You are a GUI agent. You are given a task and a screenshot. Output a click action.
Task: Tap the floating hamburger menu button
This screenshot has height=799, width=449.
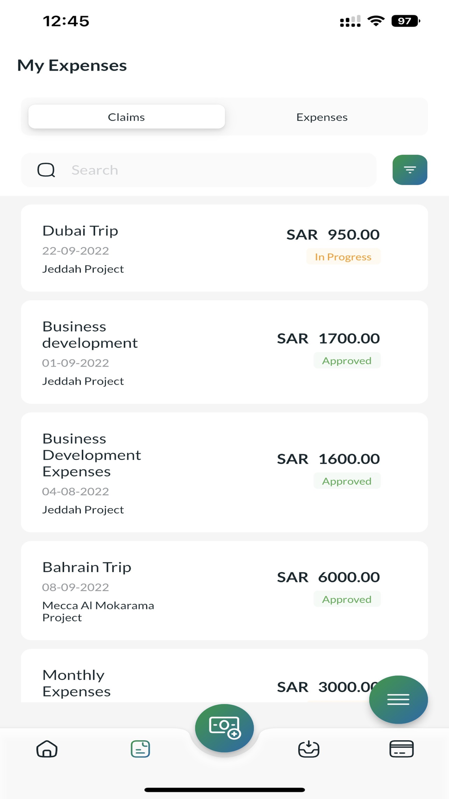pyautogui.click(x=398, y=699)
